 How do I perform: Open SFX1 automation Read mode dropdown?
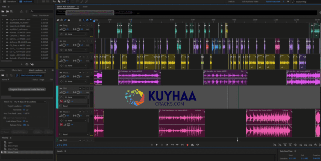[x=76, y=106]
